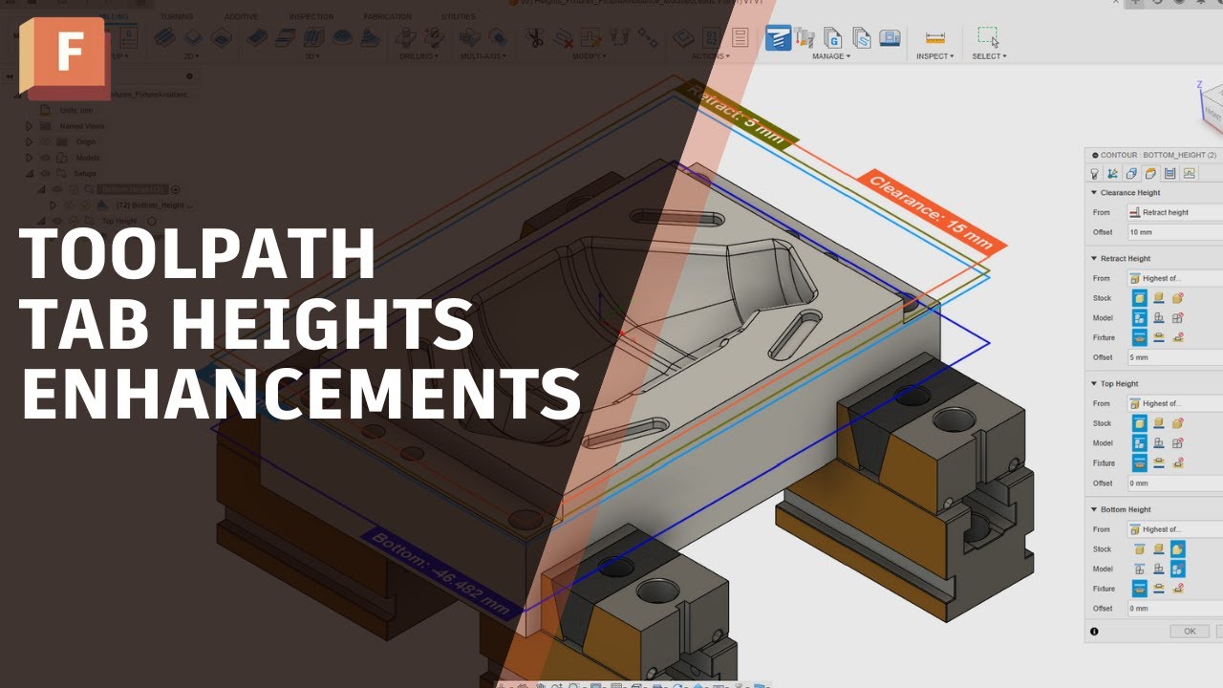Viewport: 1223px width, 688px height.
Task: Collapse the Setups tree node
Action: (x=30, y=174)
